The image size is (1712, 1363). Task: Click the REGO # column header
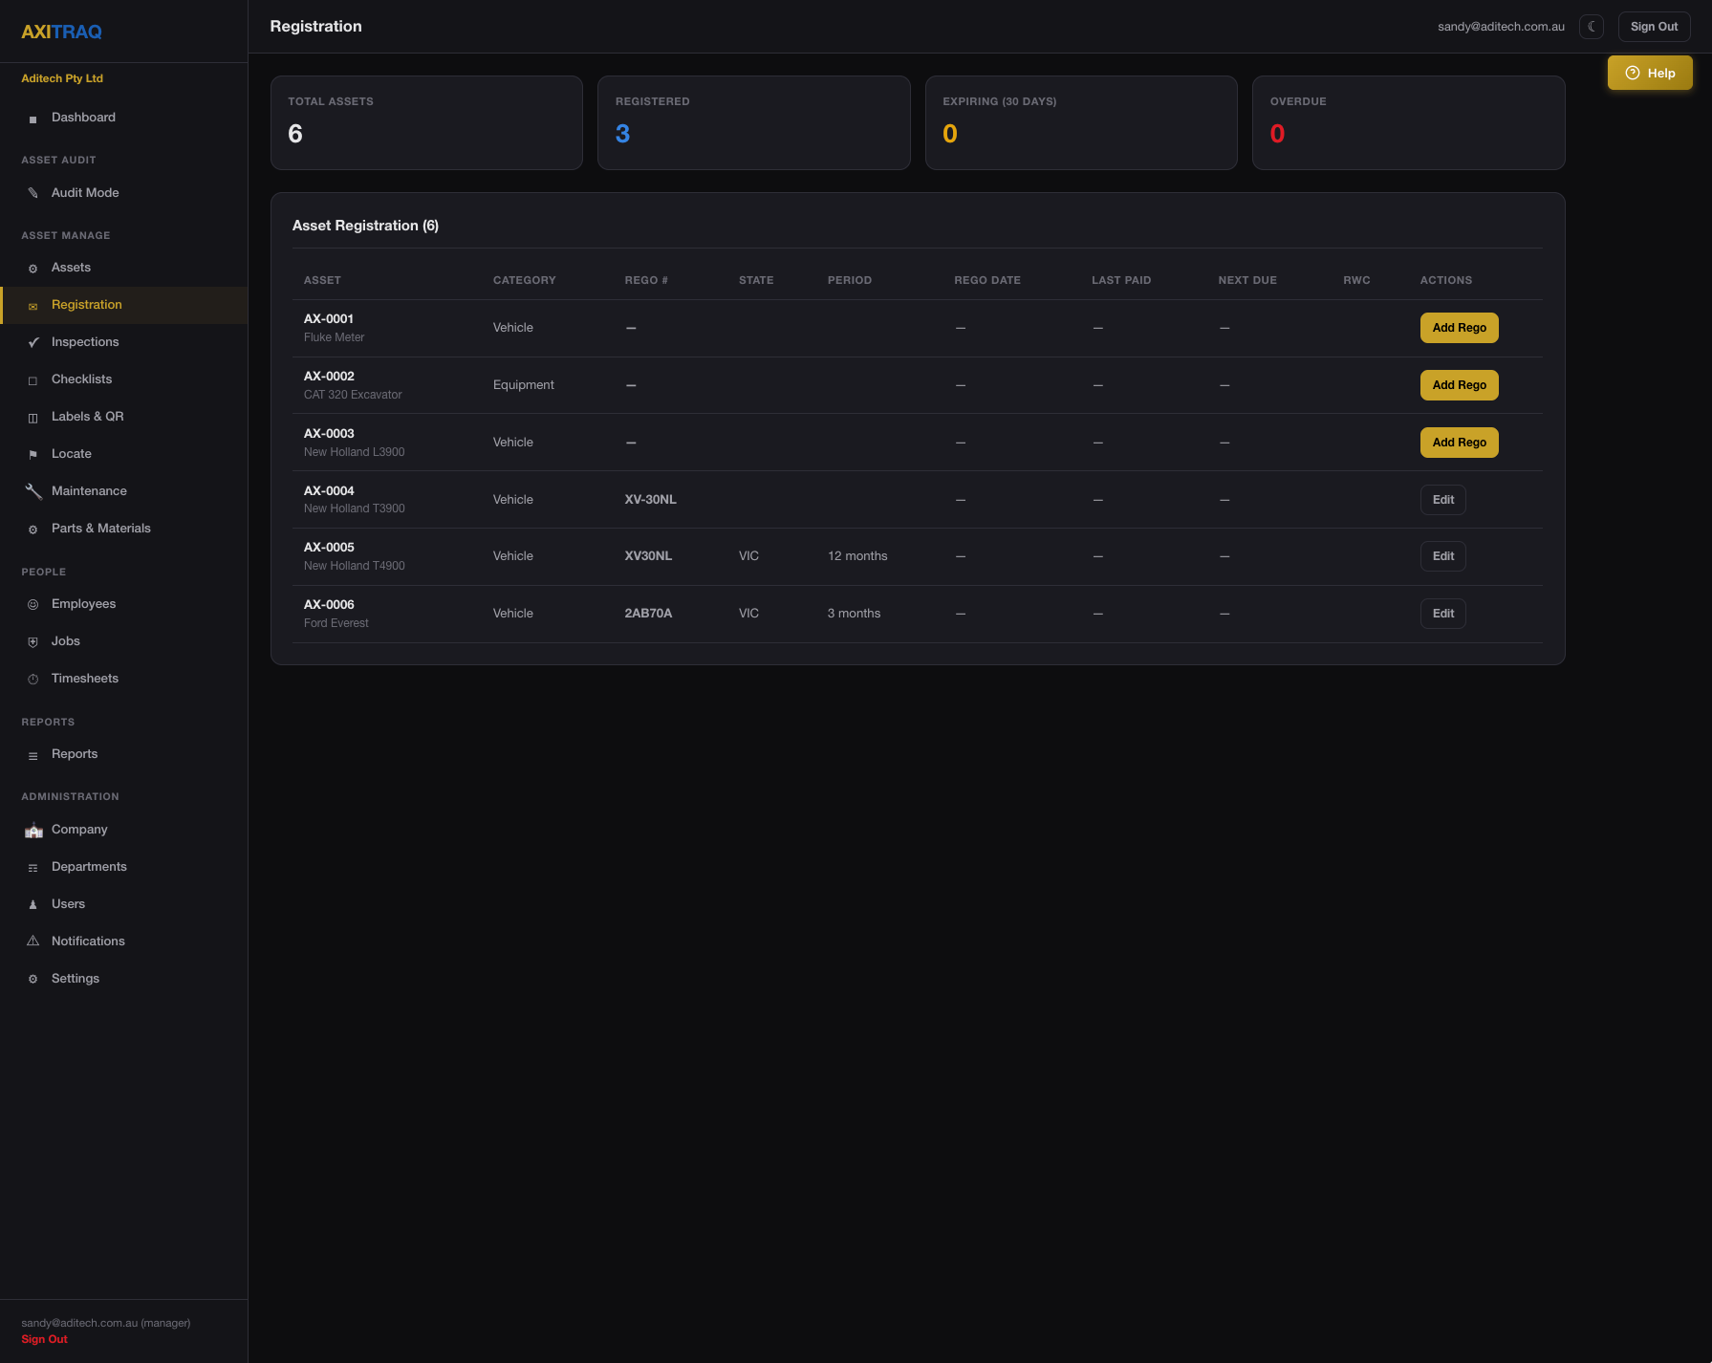646,280
